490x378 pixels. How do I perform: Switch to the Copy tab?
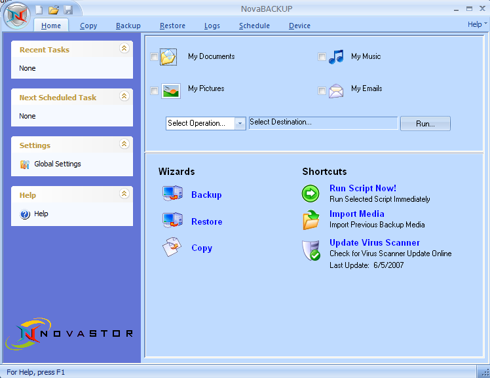click(88, 26)
